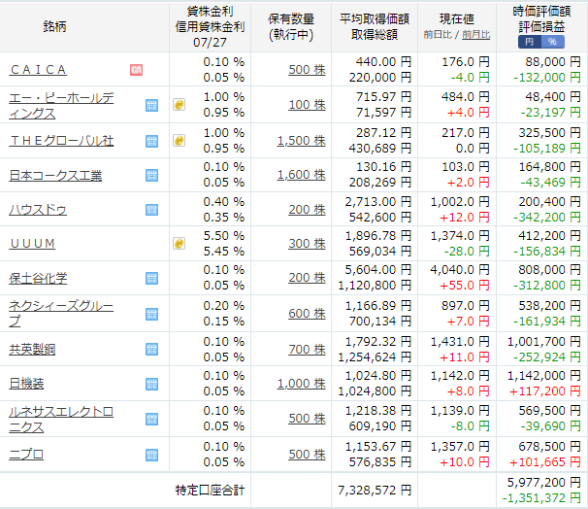Click CAICA holdings 500 株 link
The width and height of the screenshot is (588, 509).
click(x=308, y=70)
